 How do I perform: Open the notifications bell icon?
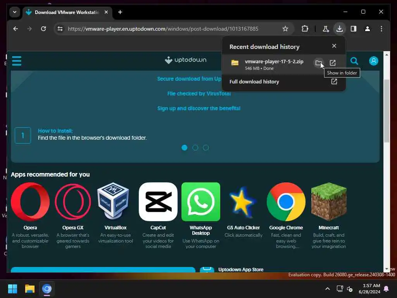coord(387,289)
